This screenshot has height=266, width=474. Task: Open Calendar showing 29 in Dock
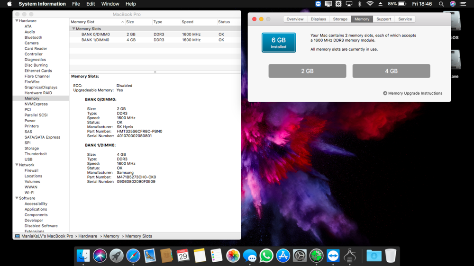point(183,256)
